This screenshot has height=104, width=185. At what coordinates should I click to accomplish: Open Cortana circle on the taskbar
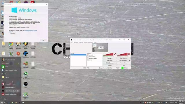pos(5,103)
